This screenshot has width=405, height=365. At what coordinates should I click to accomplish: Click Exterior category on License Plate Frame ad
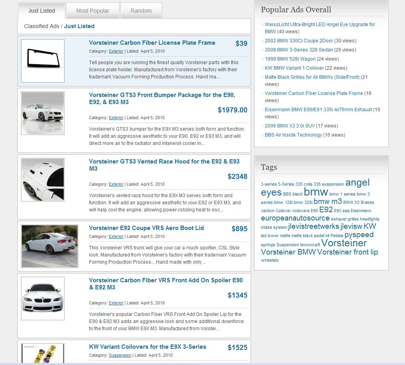116,51
